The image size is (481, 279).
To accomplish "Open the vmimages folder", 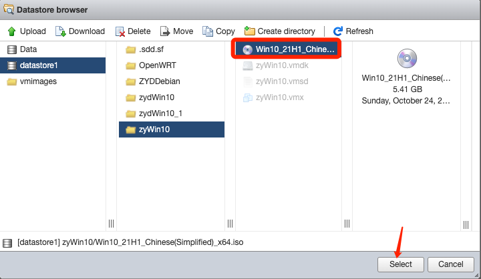I will [x=53, y=81].
